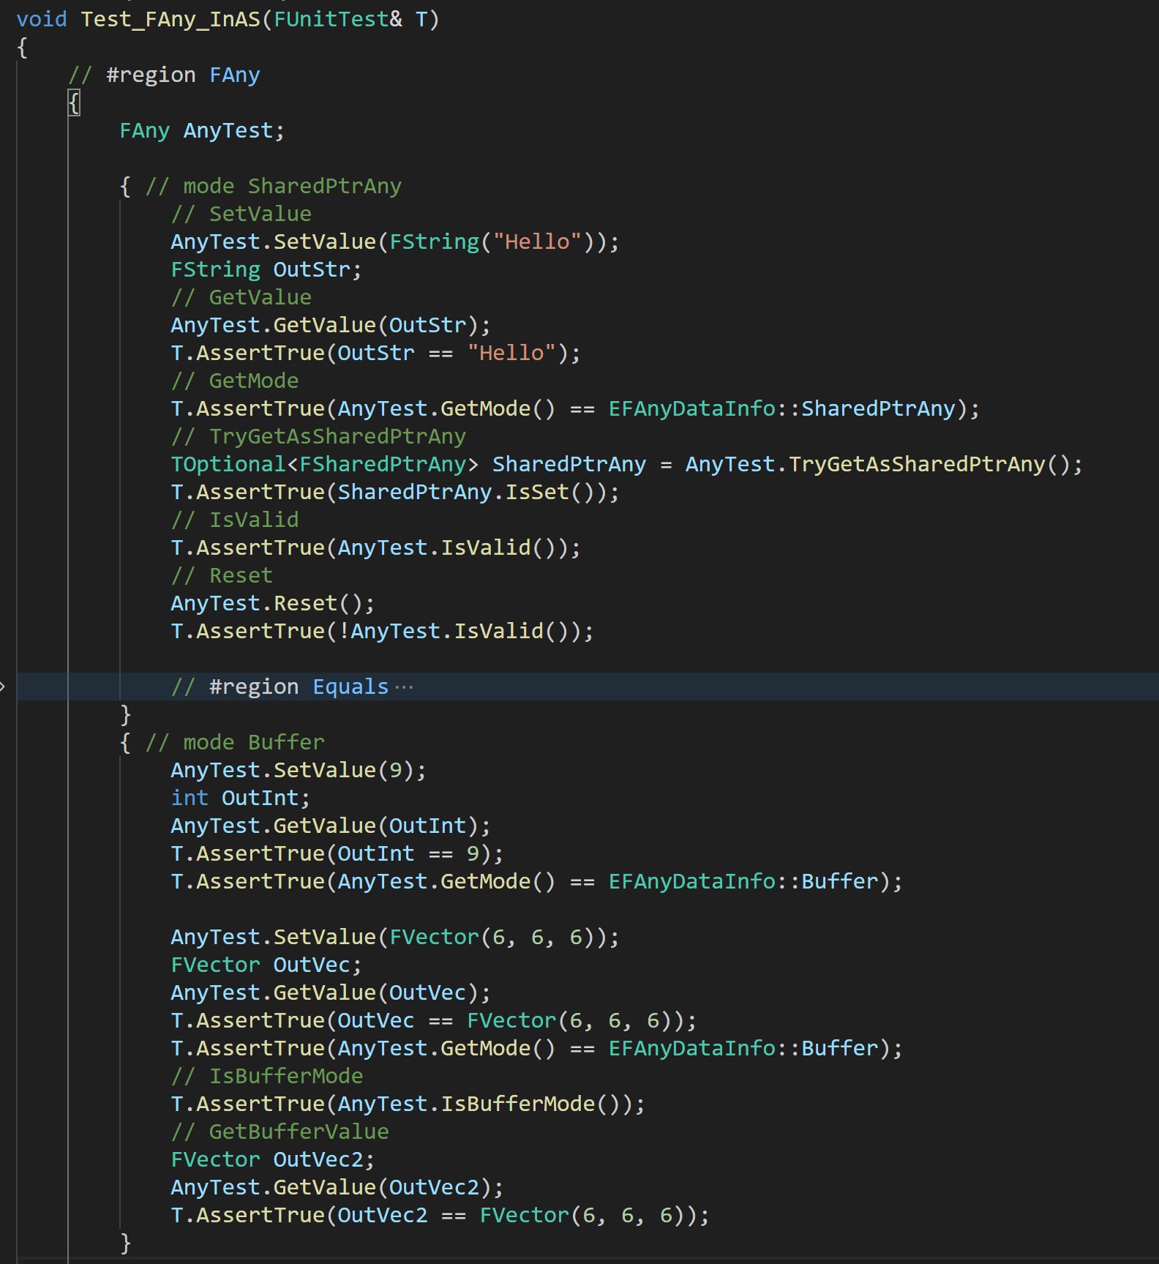The image size is (1159, 1264).
Task: Click the '// TryGetAsSharedPtrAny' comment
Action: pos(318,436)
